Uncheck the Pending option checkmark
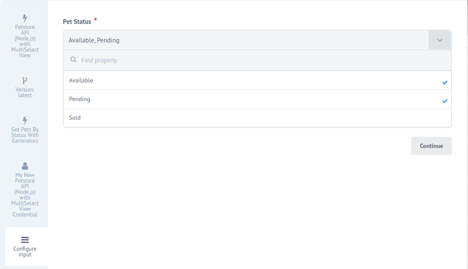The height and width of the screenshot is (269, 468). click(445, 101)
